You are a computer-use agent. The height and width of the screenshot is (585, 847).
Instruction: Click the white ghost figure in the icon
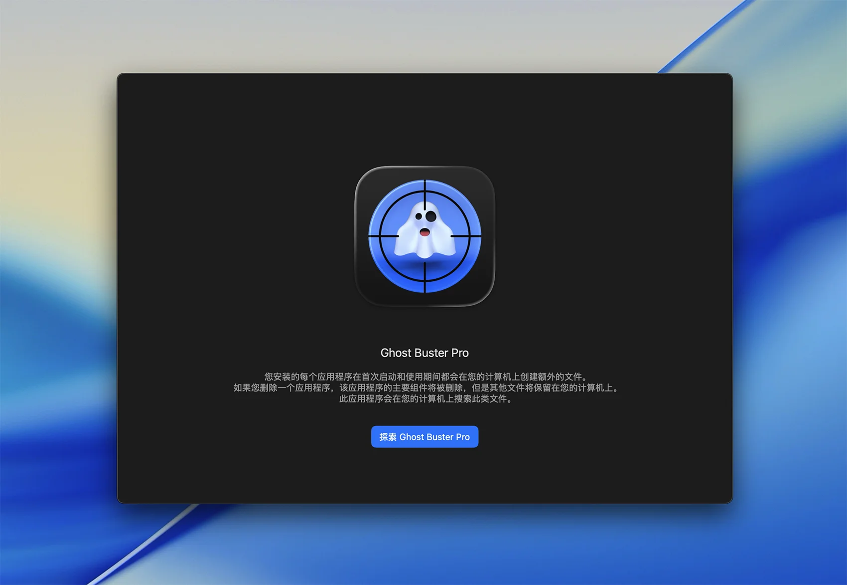pyautogui.click(x=424, y=244)
